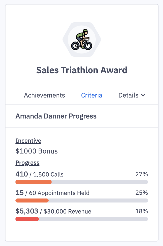Image resolution: width=163 pixels, height=246 pixels.
Task: Click the Appointments Held progress bar
Action: tap(32, 200)
